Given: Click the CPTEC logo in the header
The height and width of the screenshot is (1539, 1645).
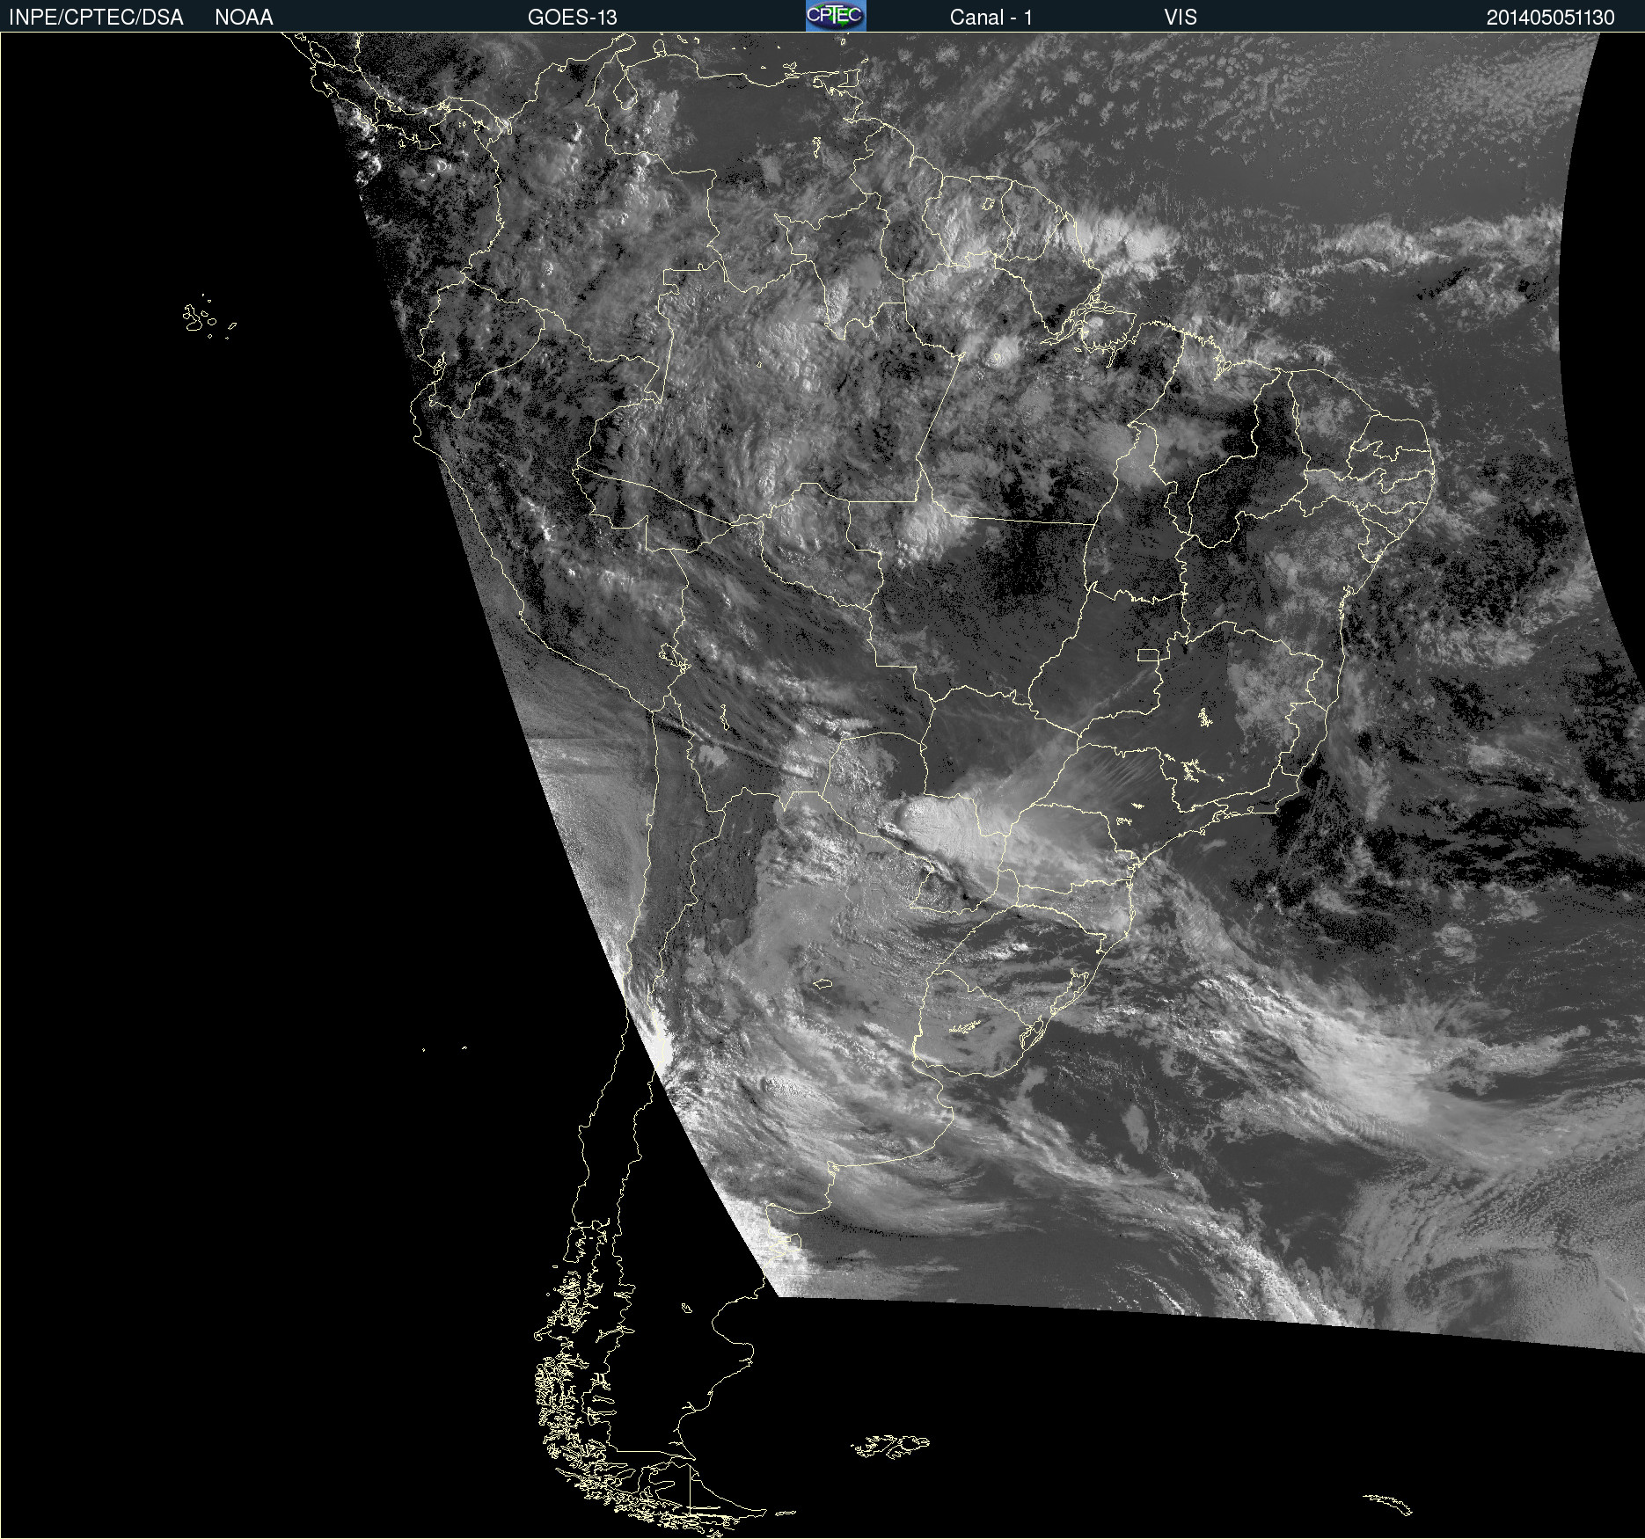Looking at the screenshot, I should pyautogui.click(x=835, y=16).
